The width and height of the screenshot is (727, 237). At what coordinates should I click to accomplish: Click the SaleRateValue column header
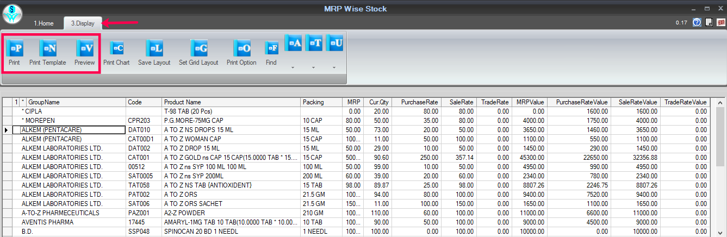pyautogui.click(x=636, y=102)
